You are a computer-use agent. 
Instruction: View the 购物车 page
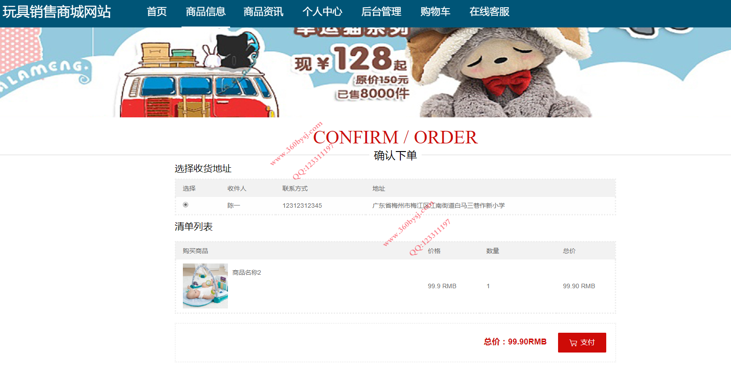[436, 12]
